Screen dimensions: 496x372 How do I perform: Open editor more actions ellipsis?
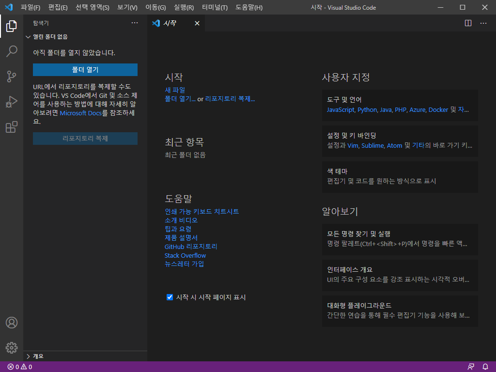click(483, 23)
